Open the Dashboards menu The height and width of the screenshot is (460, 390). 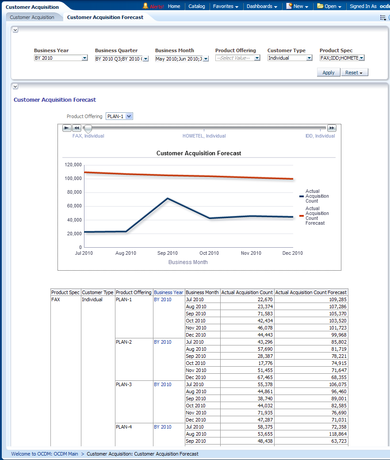(262, 6)
